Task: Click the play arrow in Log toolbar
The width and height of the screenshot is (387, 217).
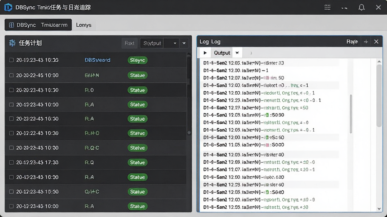Action: click(205, 53)
